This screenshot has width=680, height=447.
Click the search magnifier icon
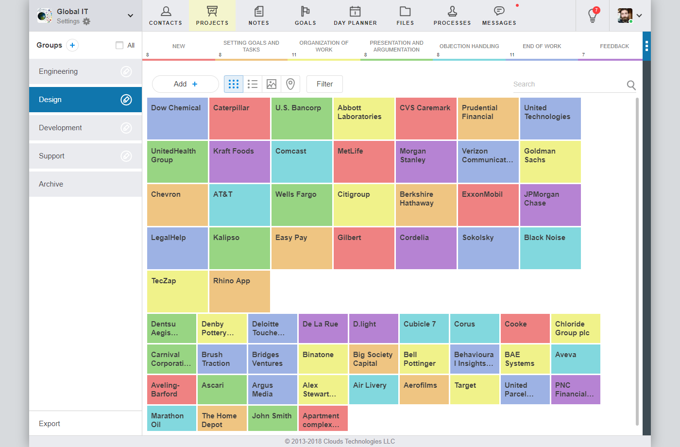click(x=631, y=85)
